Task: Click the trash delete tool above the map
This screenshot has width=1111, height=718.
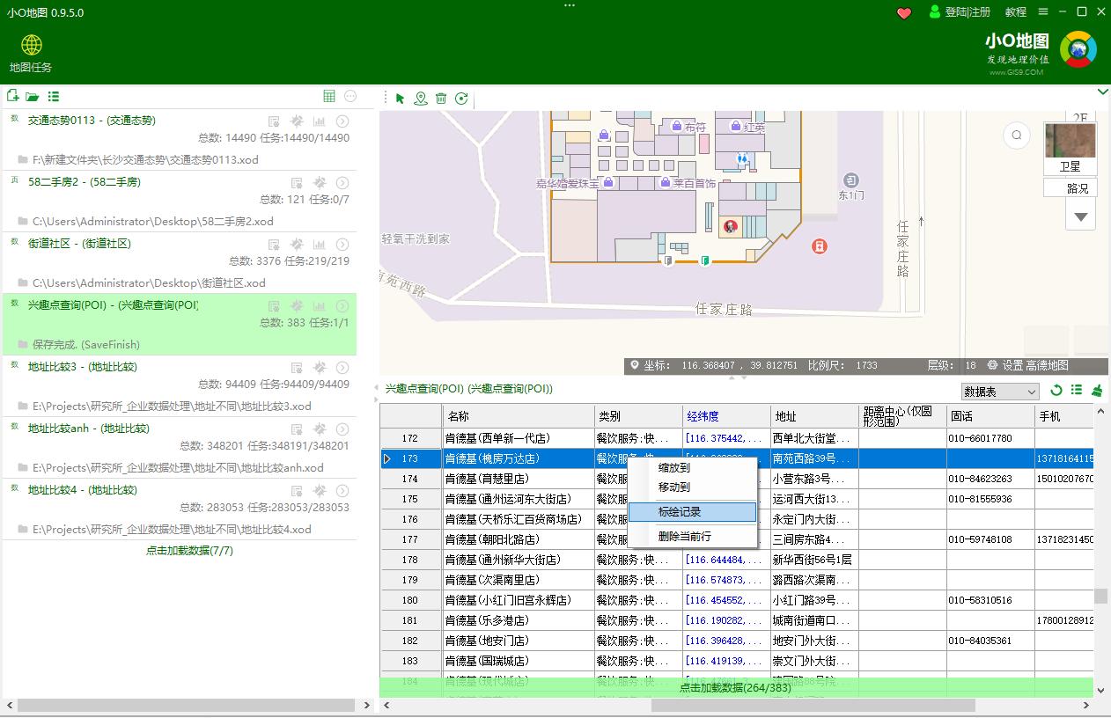Action: pos(441,99)
